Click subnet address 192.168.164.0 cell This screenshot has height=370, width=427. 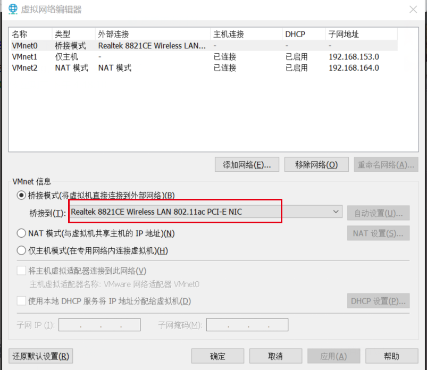coord(354,68)
